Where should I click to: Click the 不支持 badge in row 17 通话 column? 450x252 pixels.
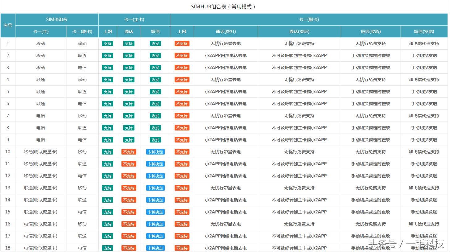point(129,236)
